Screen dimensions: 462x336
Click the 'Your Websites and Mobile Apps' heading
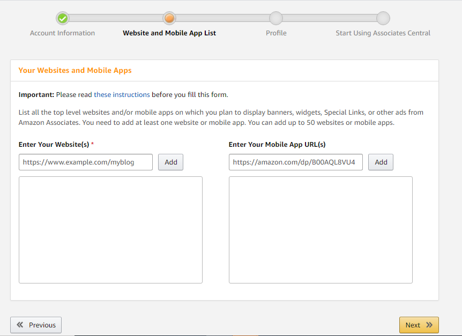coord(75,70)
